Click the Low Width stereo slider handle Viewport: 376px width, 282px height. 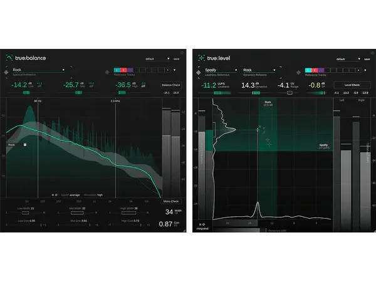click(25, 212)
